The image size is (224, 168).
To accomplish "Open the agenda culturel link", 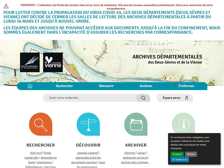I will point(87,153).
